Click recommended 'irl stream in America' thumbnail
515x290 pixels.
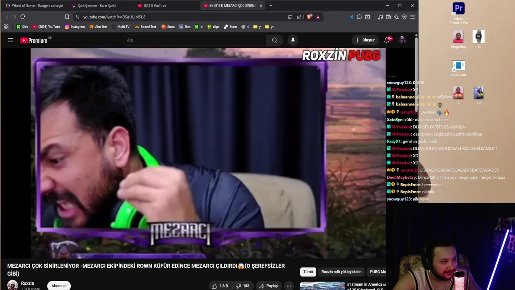point(322,286)
